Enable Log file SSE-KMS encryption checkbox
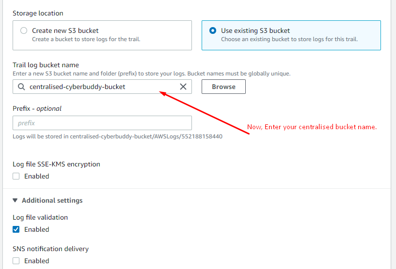 point(16,176)
